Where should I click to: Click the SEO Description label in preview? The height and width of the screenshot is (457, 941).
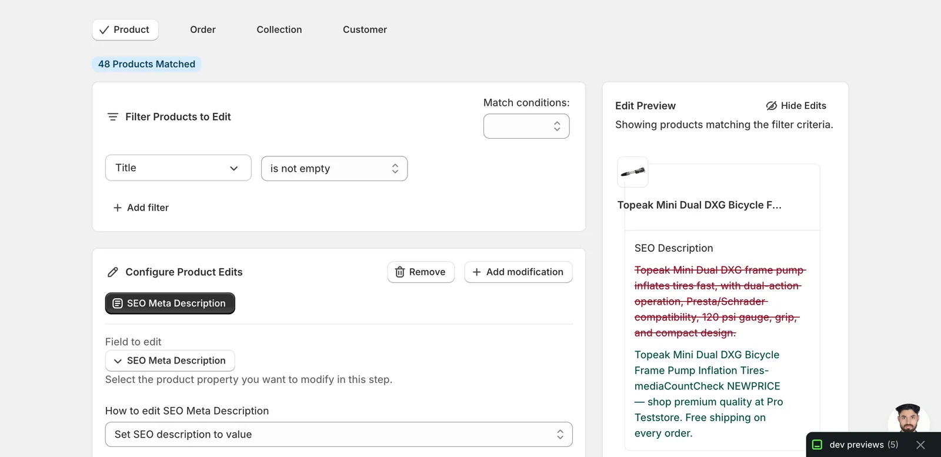[x=674, y=248]
